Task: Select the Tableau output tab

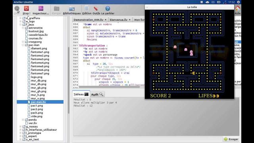Action: point(81,94)
